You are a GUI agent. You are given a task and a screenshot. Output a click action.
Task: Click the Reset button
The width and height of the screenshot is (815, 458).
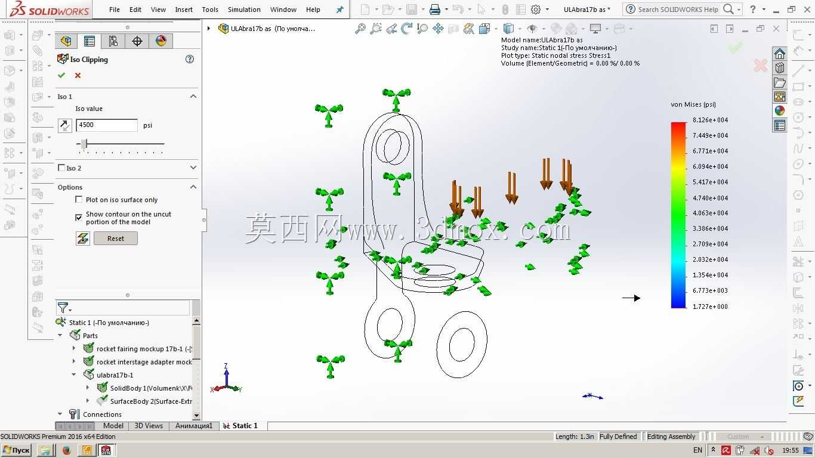[116, 239]
